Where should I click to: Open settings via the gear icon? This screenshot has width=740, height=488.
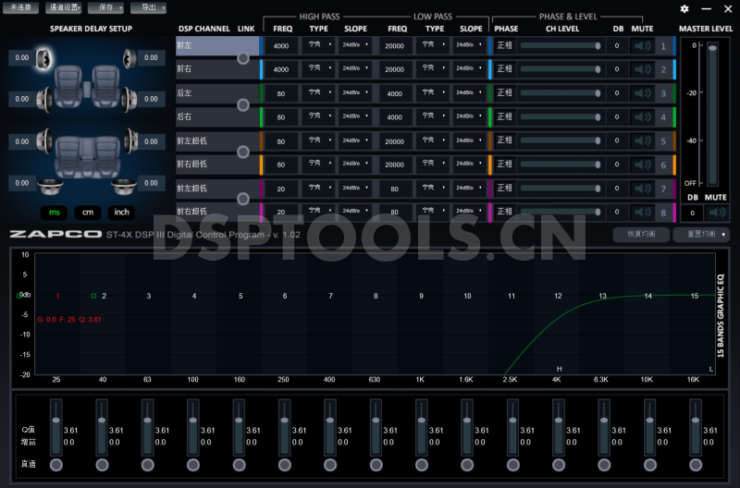(684, 8)
